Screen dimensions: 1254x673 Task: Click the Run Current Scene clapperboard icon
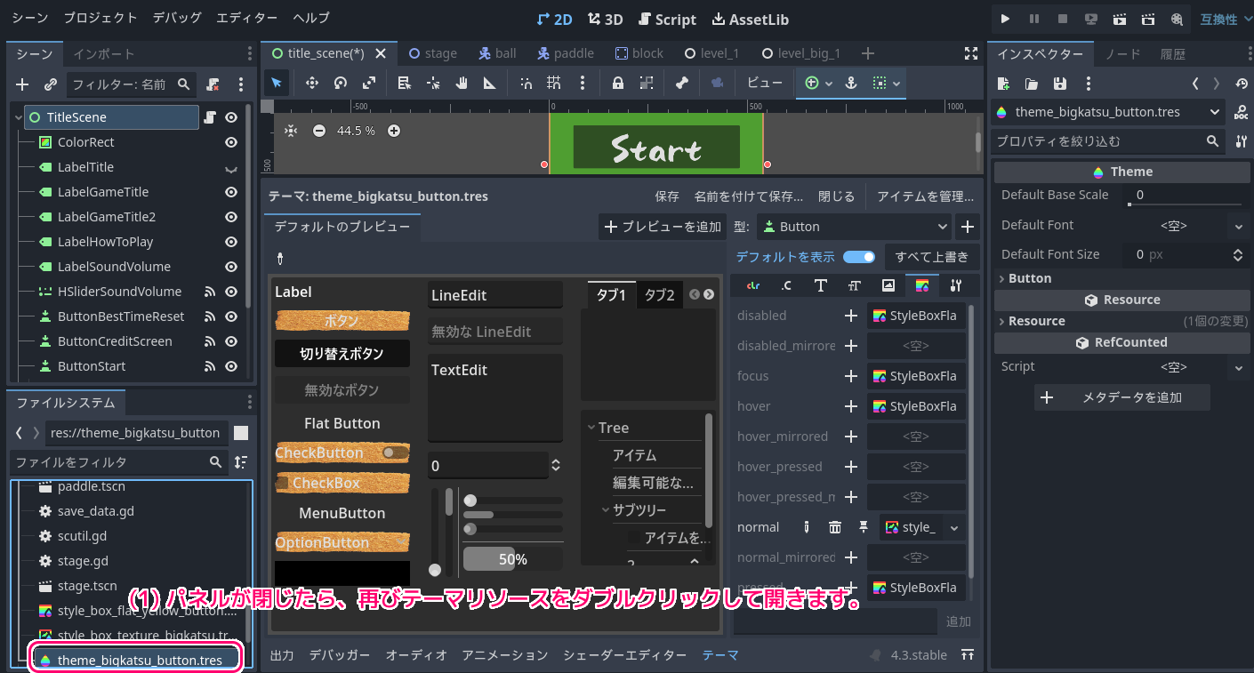point(1120,19)
